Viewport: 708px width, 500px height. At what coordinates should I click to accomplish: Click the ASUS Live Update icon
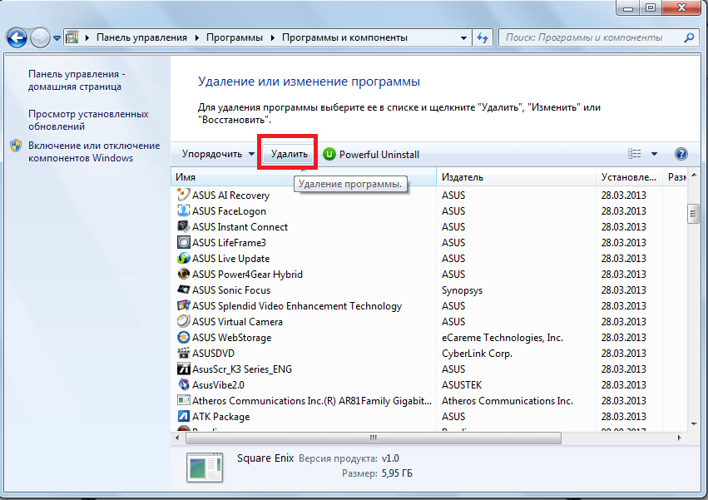pos(183,258)
